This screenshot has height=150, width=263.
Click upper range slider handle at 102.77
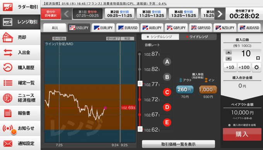[x=140, y=83]
